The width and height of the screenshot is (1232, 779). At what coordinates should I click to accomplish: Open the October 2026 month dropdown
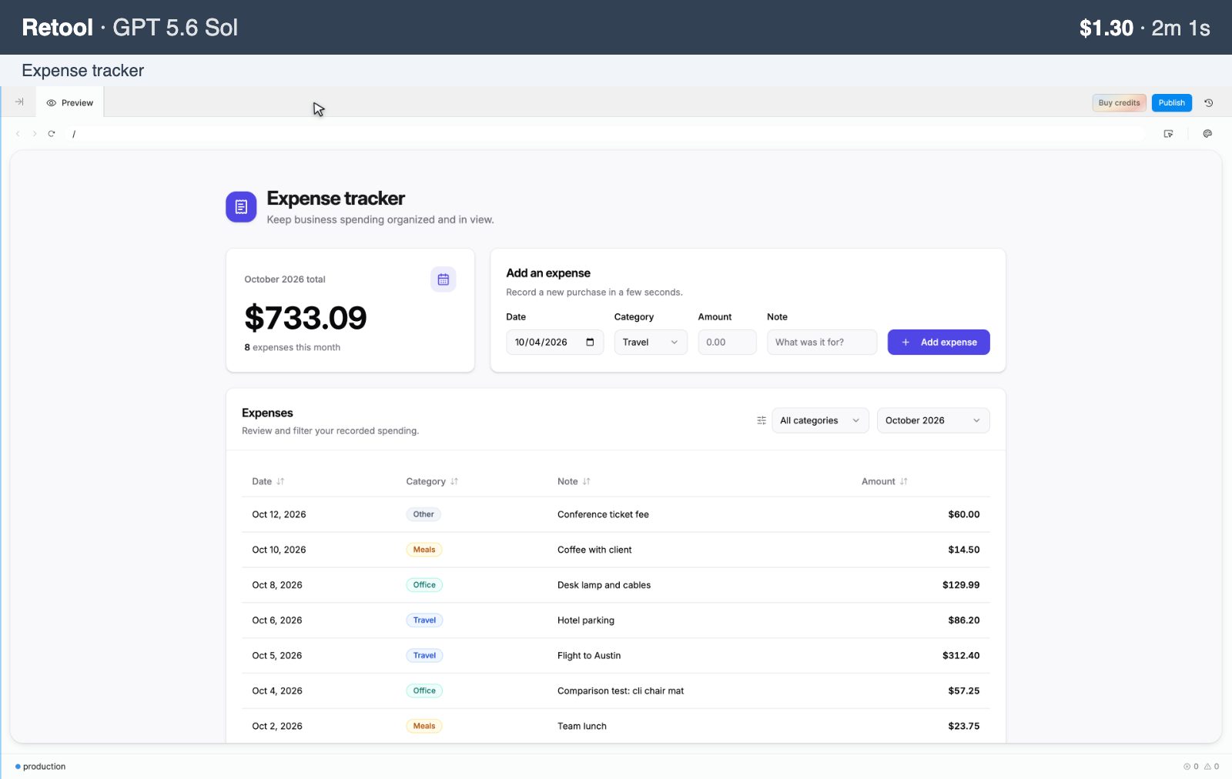pyautogui.click(x=933, y=420)
